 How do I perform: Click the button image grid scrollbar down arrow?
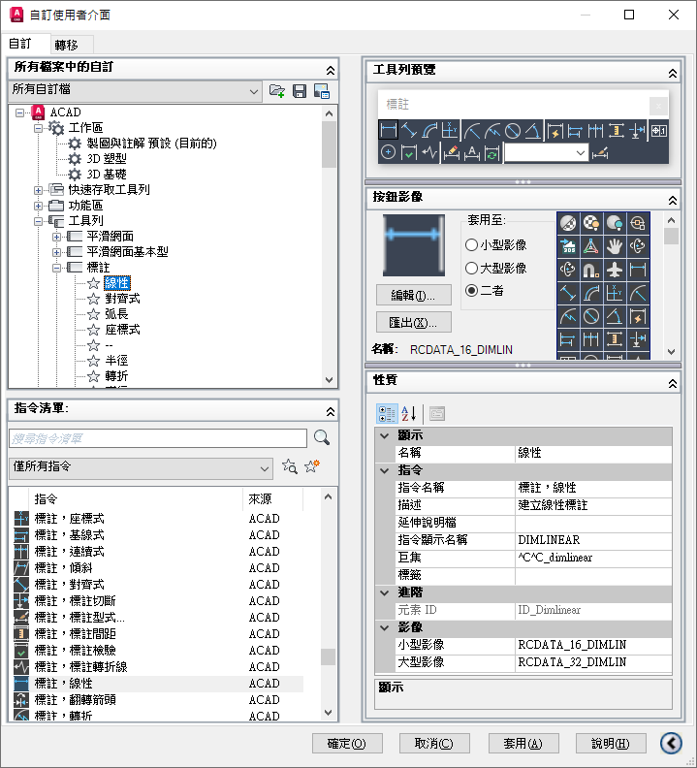point(671,352)
